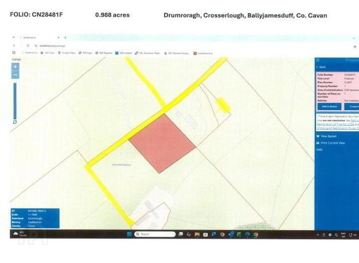Screen dimensions: 359x263
Task: Click the Create button next to Add to Basket
Action: [x=352, y=106]
